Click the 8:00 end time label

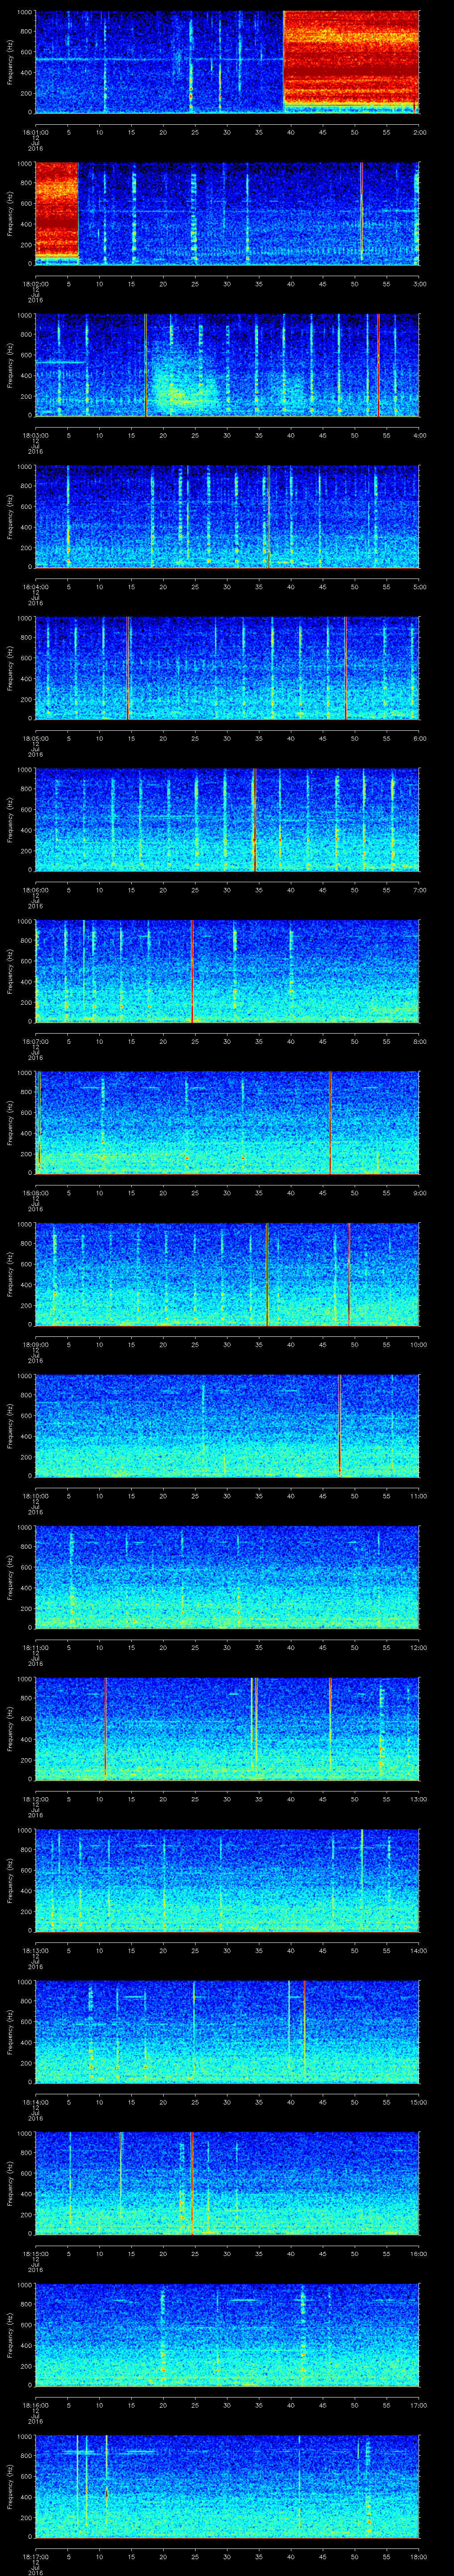tap(419, 1041)
